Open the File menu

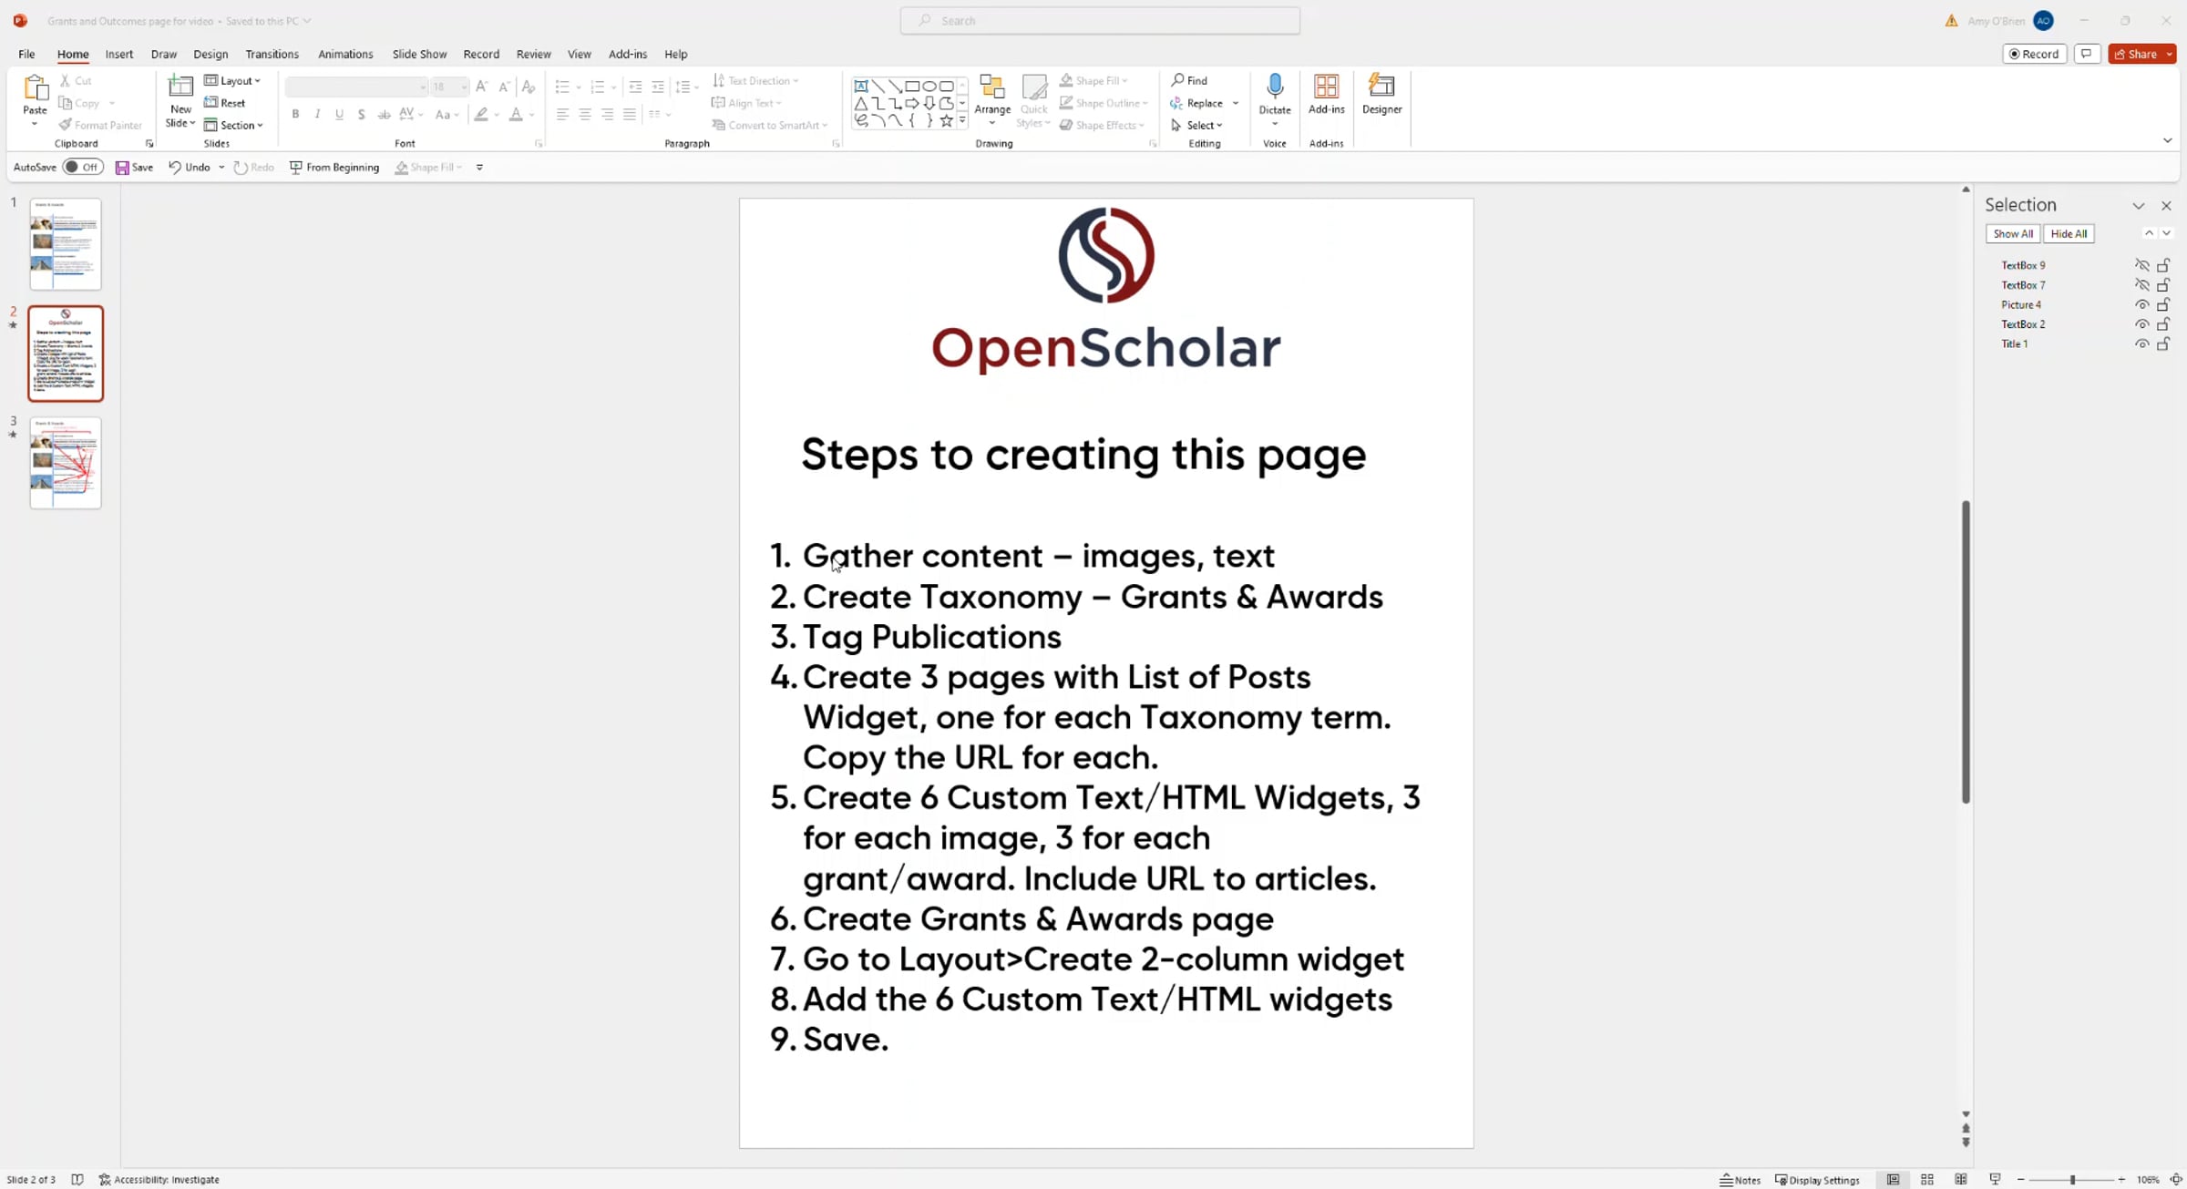(x=26, y=54)
